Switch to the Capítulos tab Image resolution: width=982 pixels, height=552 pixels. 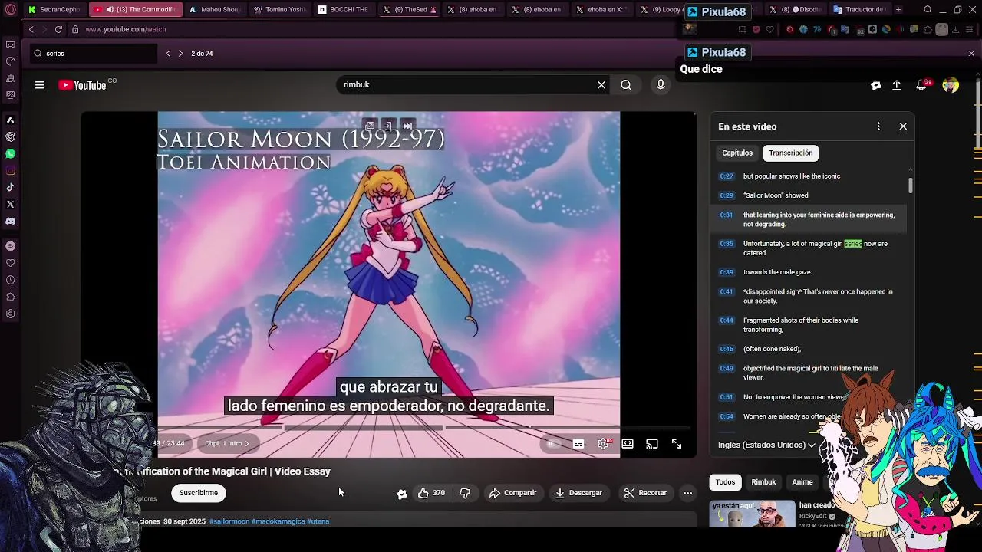[x=737, y=153]
